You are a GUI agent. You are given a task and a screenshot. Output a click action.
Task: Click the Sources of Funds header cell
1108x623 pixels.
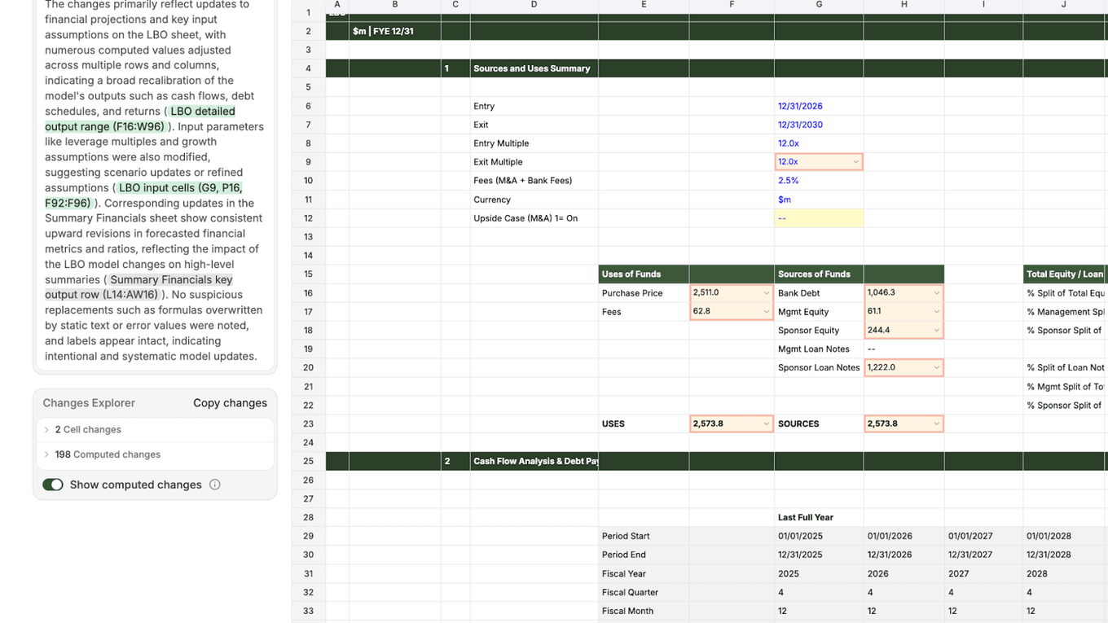point(819,274)
